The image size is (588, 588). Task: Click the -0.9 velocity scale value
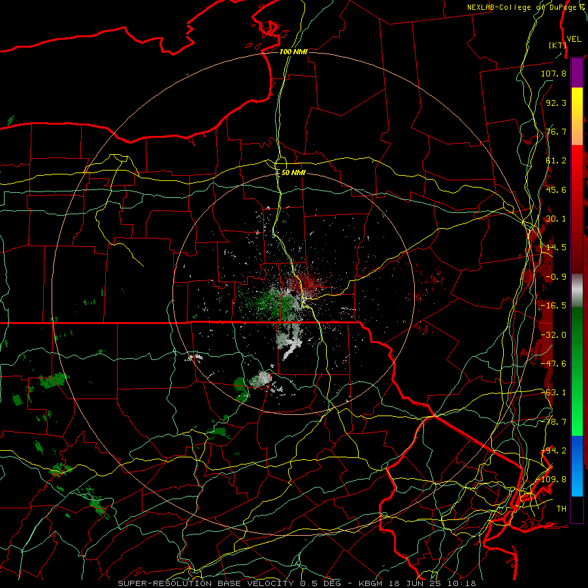click(556, 277)
